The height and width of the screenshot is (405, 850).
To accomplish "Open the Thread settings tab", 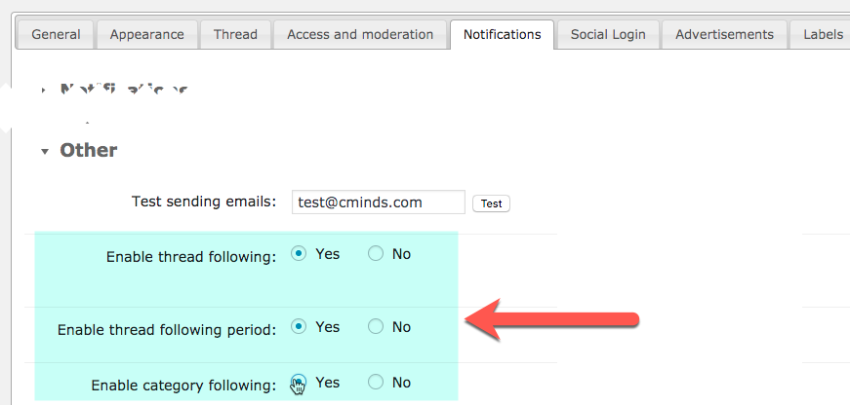I will point(235,35).
